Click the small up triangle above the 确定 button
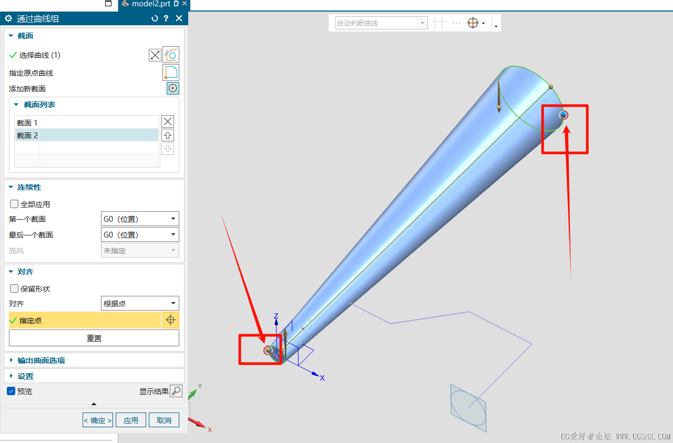 point(94,404)
